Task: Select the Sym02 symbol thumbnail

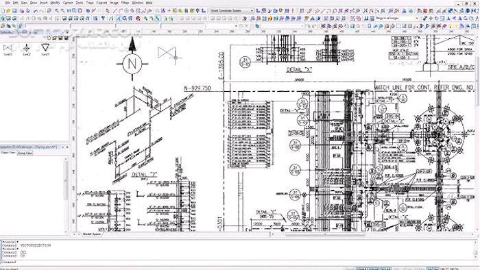Action: coord(27,49)
